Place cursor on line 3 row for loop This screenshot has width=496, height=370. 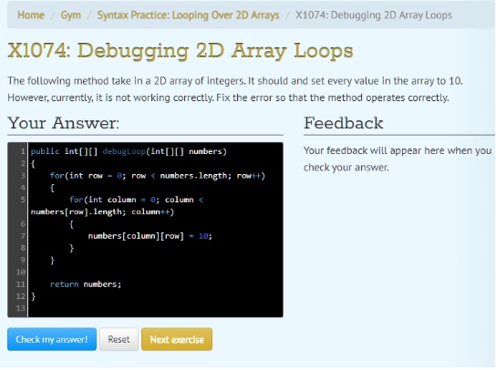157,176
